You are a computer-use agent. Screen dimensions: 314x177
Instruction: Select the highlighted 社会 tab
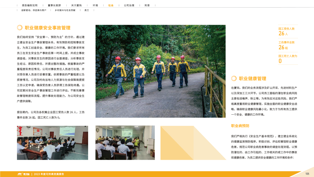pyautogui.click(x=111, y=5)
